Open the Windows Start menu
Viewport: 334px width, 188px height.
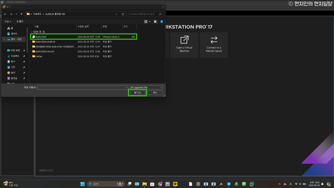tap(82, 184)
